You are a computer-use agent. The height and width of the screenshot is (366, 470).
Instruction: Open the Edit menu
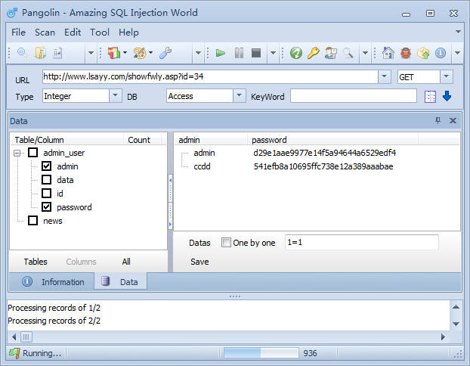click(x=73, y=32)
